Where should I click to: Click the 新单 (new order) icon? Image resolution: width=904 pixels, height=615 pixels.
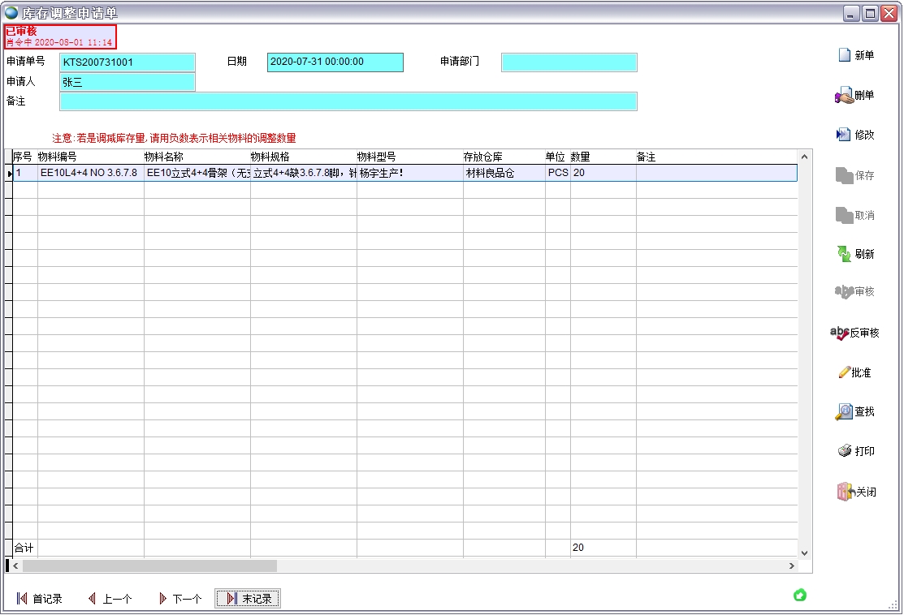click(x=844, y=55)
